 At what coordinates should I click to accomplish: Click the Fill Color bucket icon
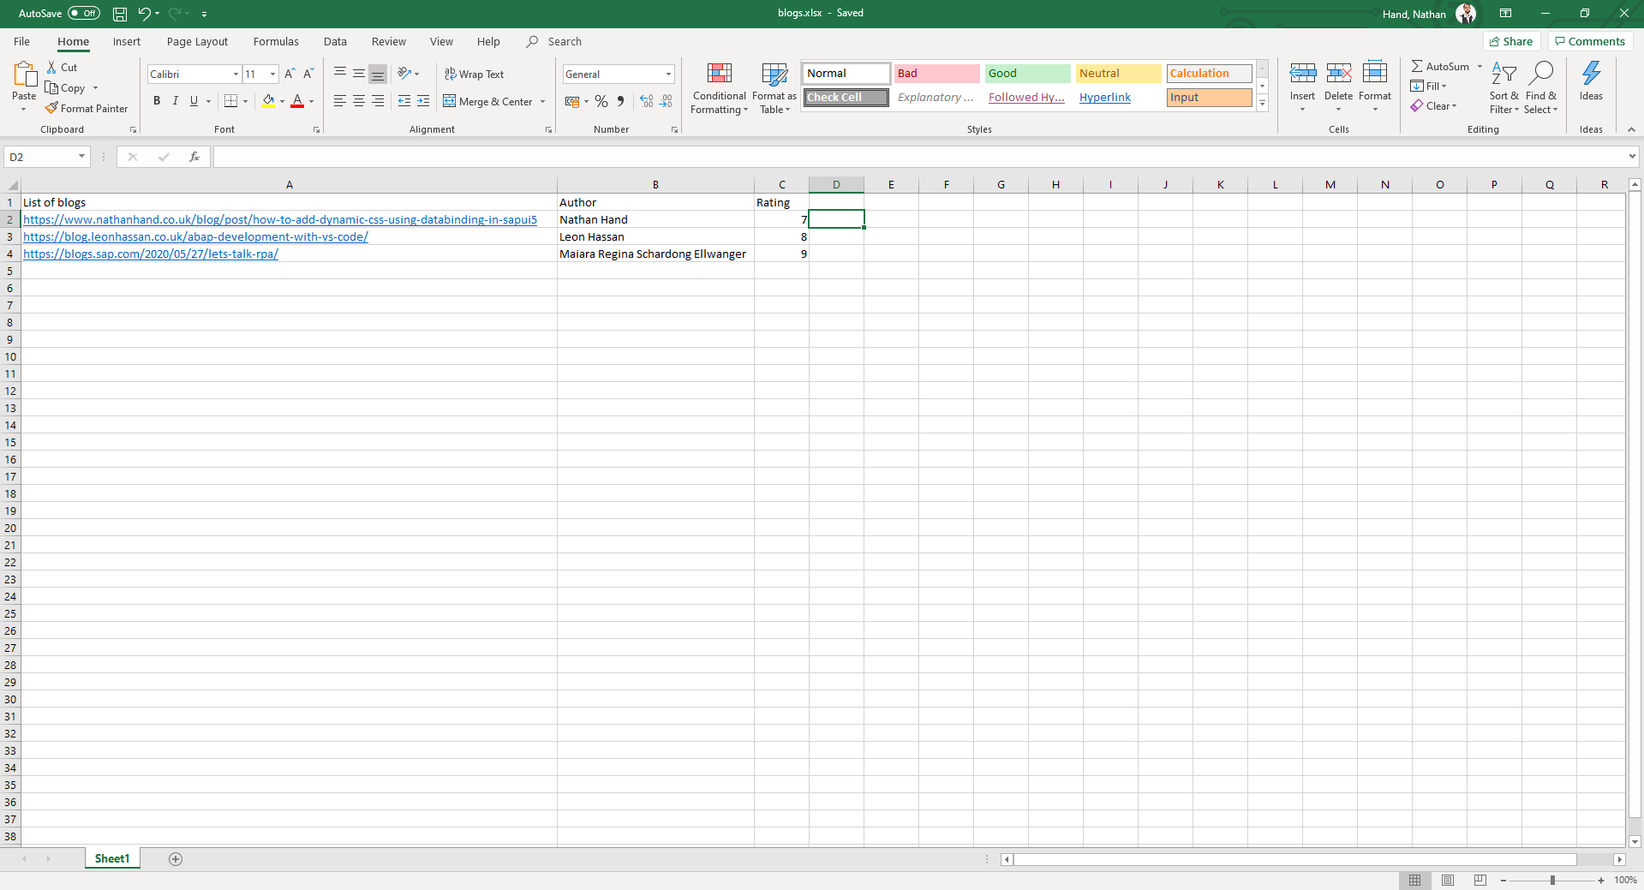tap(269, 101)
